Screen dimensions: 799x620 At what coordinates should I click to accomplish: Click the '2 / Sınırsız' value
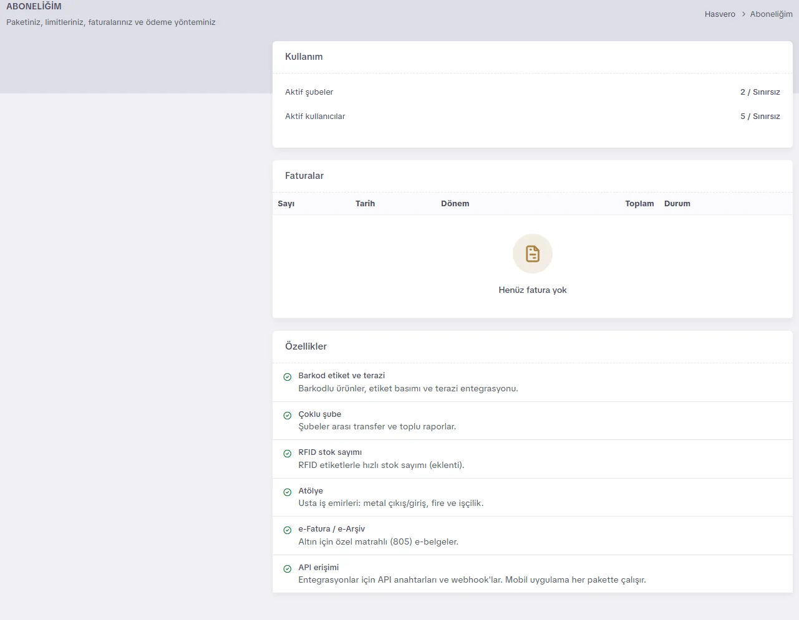click(760, 92)
